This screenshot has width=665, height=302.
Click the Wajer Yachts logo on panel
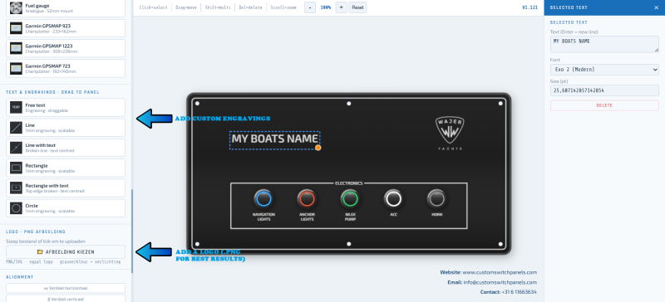[450, 134]
